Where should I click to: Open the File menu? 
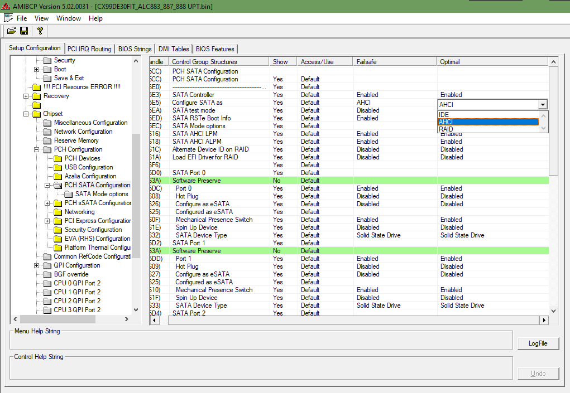click(22, 18)
